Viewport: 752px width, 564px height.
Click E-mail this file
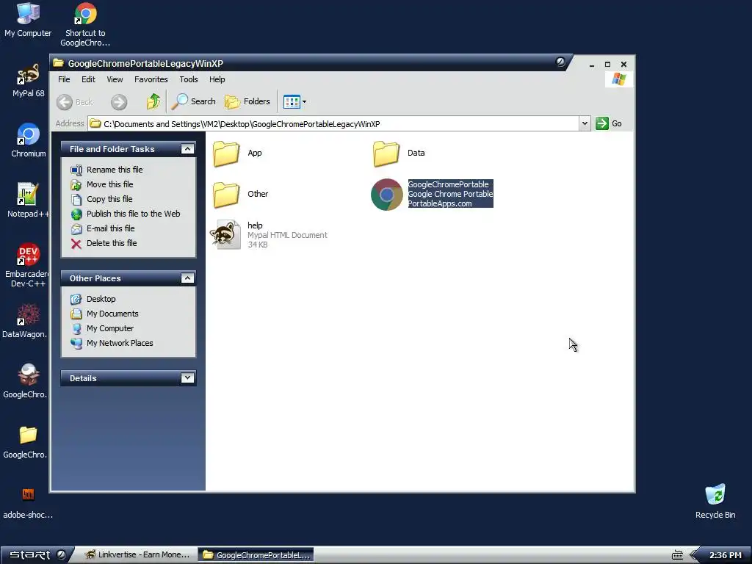[110, 229]
